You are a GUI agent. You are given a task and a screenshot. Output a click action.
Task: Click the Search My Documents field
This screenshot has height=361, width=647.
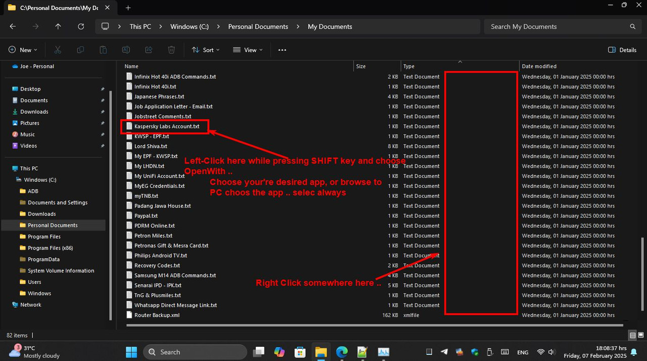[x=563, y=26]
